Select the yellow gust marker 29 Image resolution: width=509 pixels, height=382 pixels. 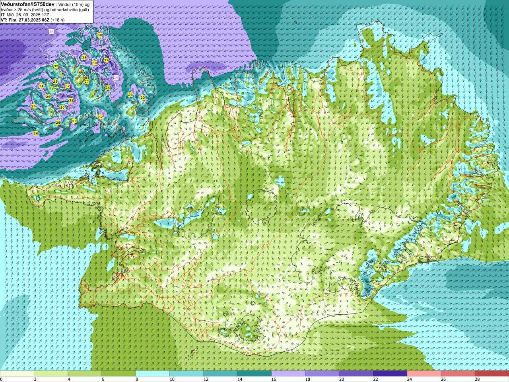pyautogui.click(x=74, y=121)
